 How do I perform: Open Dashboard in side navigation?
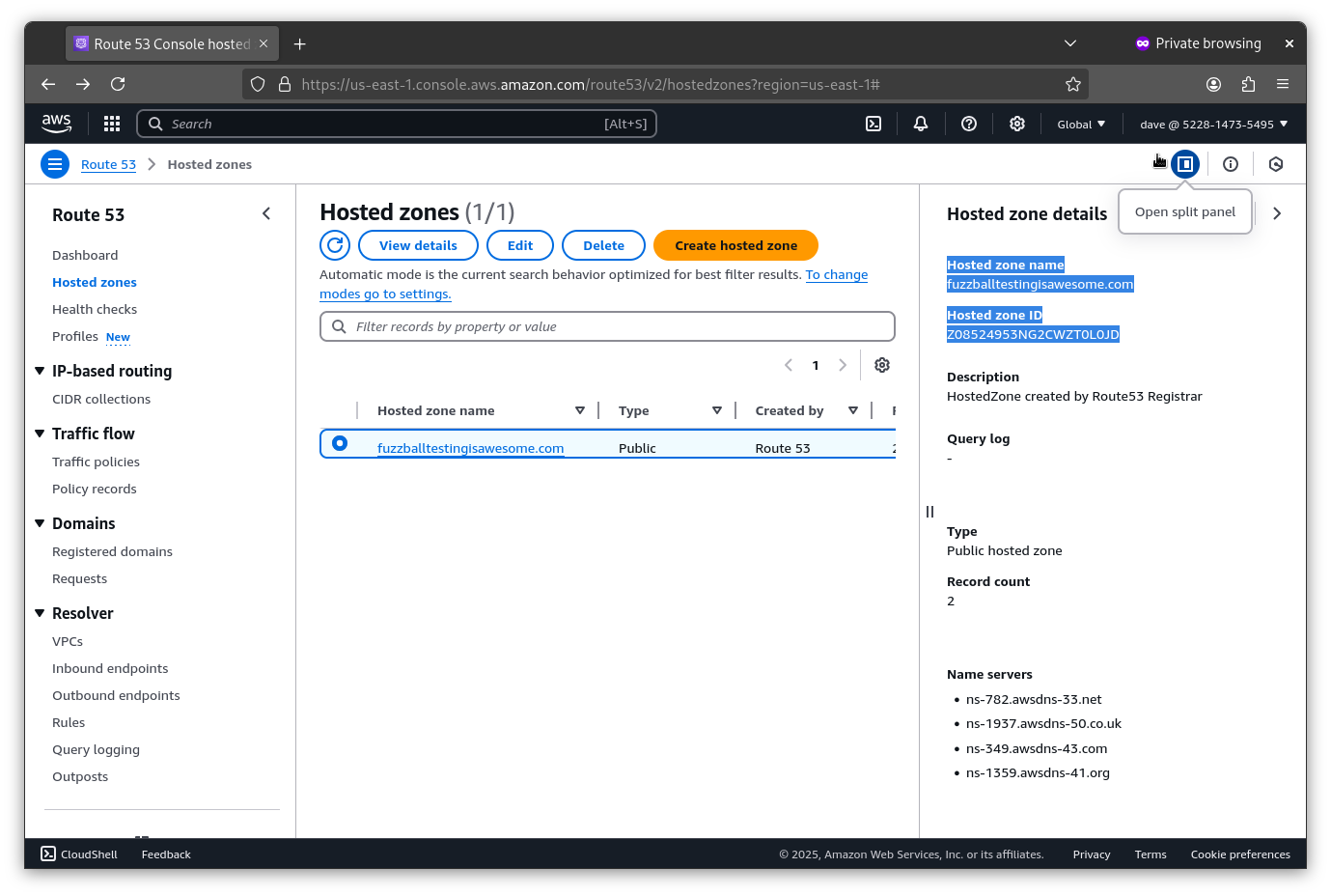coord(85,255)
